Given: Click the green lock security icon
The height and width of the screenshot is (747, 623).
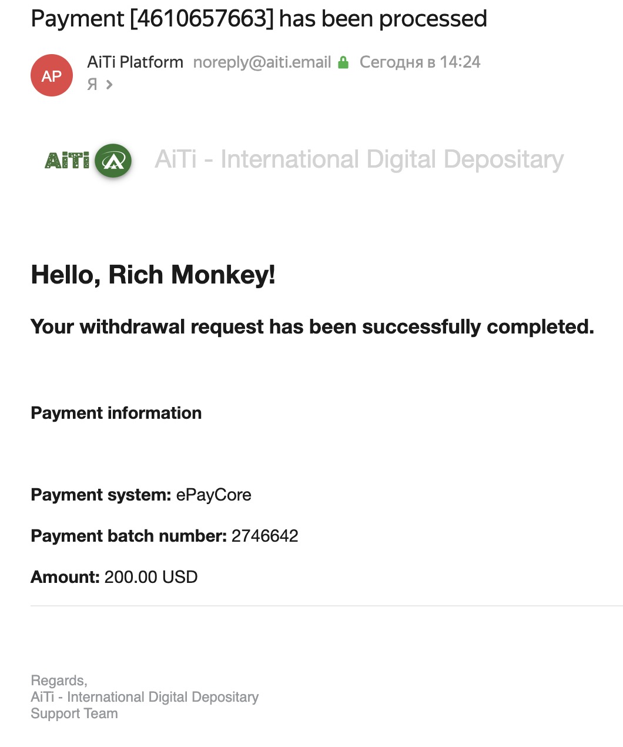Looking at the screenshot, I should (344, 62).
